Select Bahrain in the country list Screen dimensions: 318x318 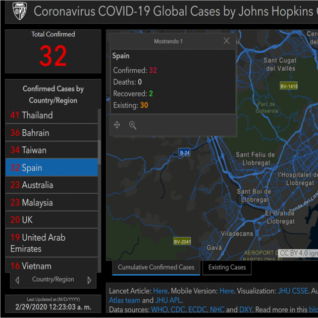51,133
